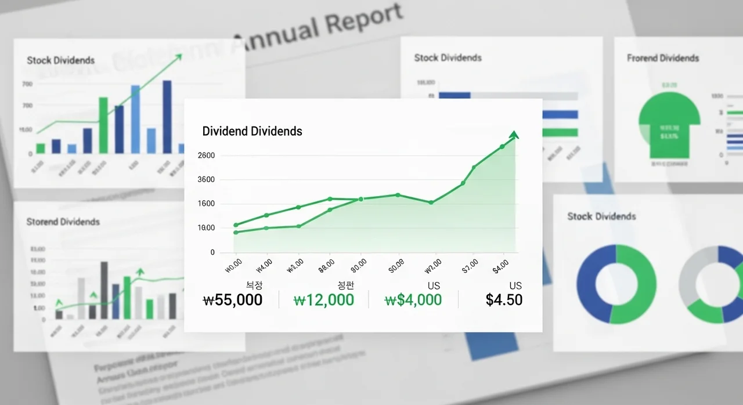
Task: Select the $4.50 figure
Action: [x=504, y=300]
